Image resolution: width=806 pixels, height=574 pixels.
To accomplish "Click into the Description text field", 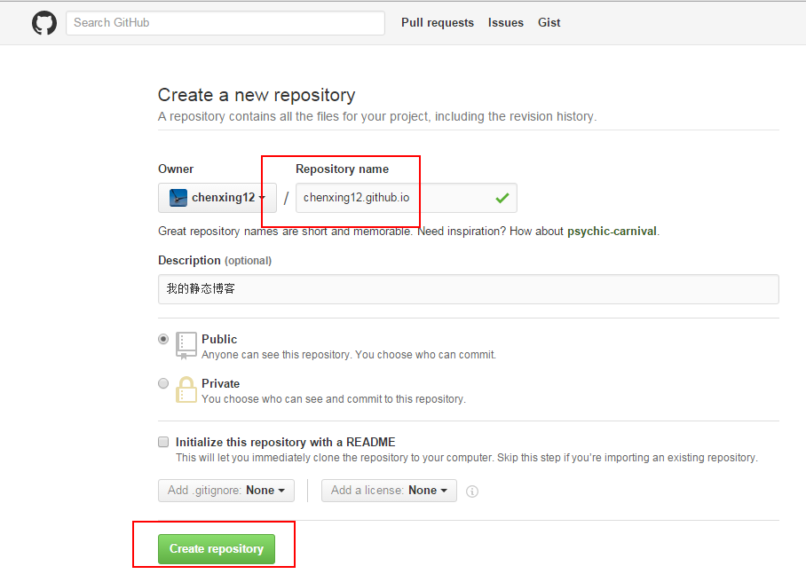I will coord(469,289).
